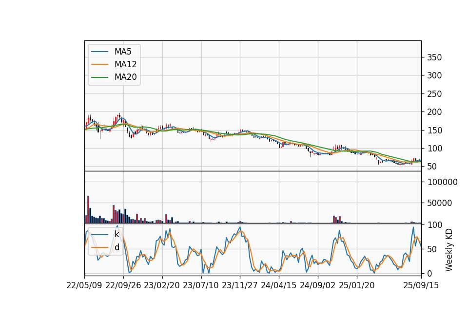Click the 25/09/15 date axis label
Image resolution: width=468 pixels, height=336 pixels.
(x=421, y=285)
